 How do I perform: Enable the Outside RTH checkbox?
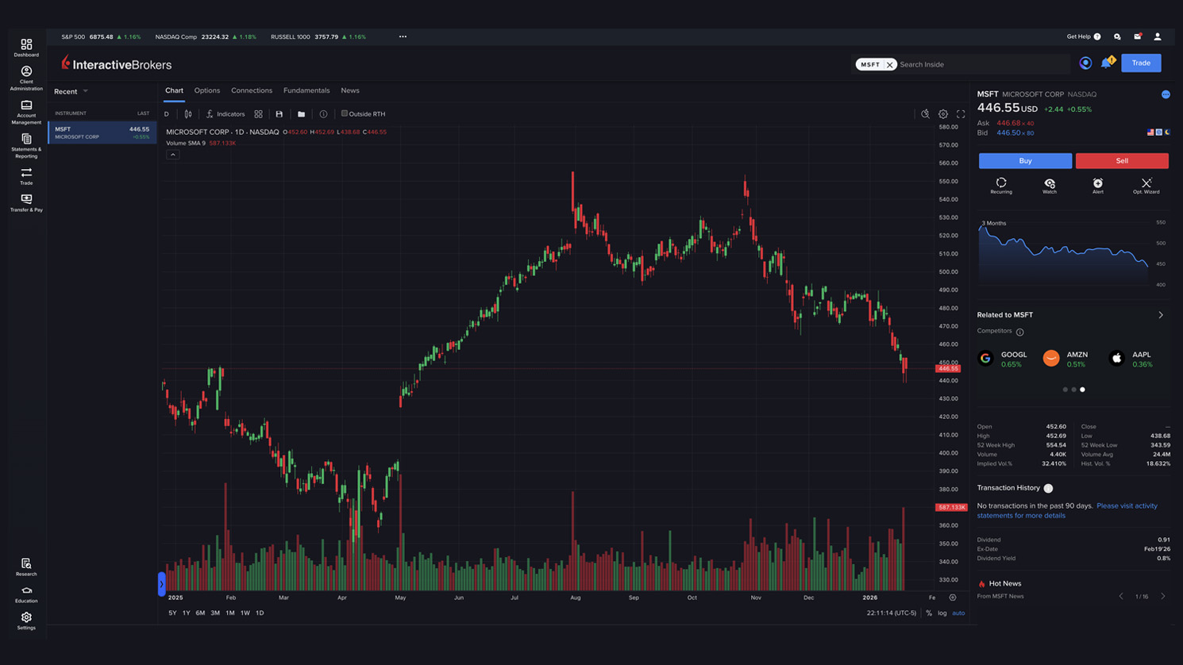(346, 113)
